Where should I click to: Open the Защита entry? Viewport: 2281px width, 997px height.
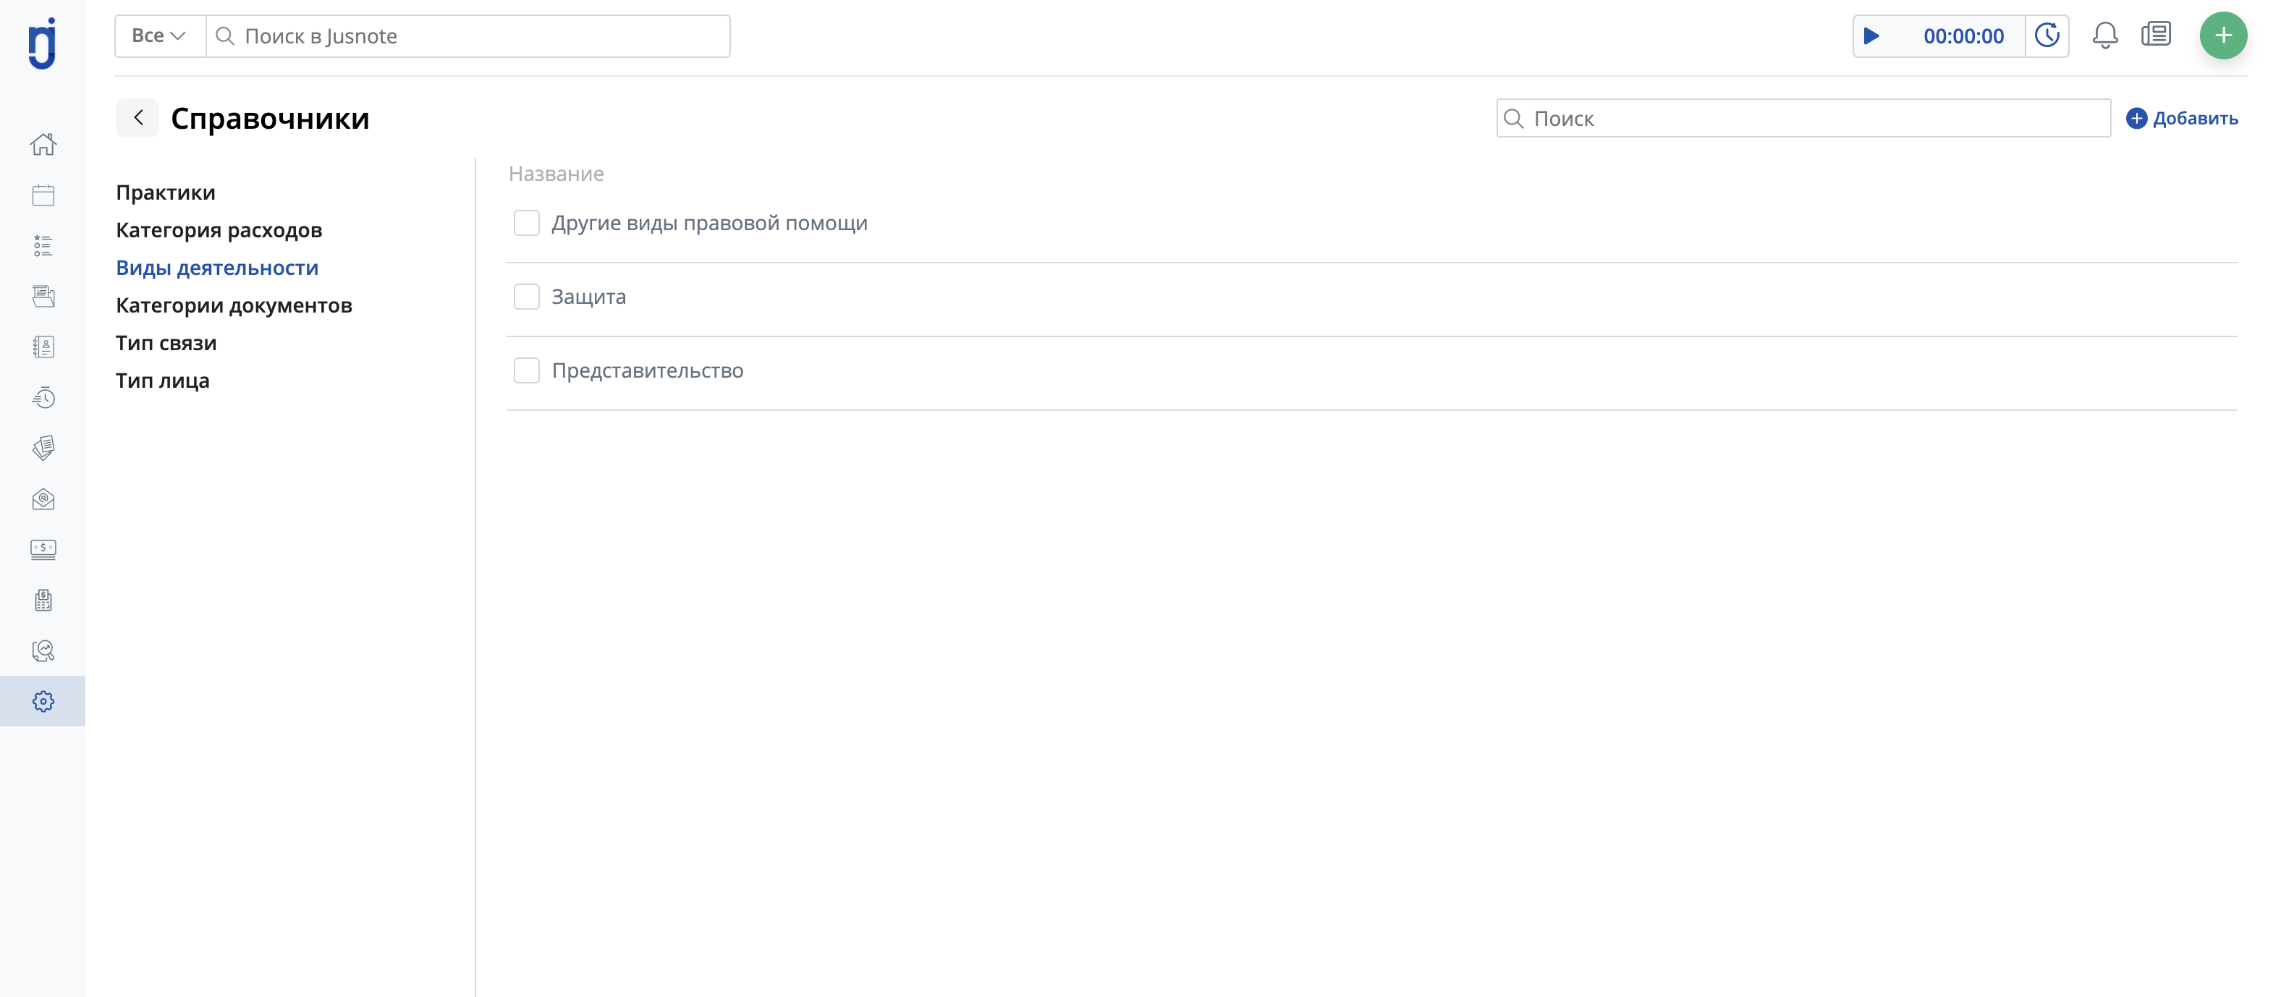pos(589,297)
